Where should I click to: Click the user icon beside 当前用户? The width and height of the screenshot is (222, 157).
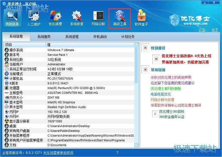tap(6, 64)
